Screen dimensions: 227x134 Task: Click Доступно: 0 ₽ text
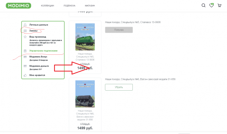click(x=36, y=69)
